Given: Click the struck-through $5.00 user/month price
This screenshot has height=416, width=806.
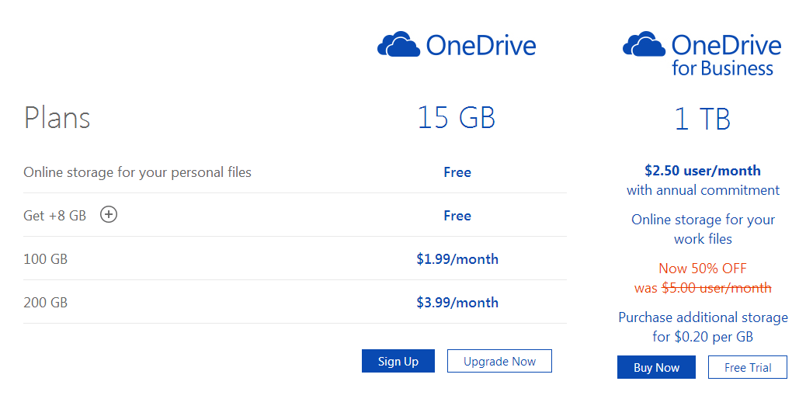Looking at the screenshot, I should (717, 288).
